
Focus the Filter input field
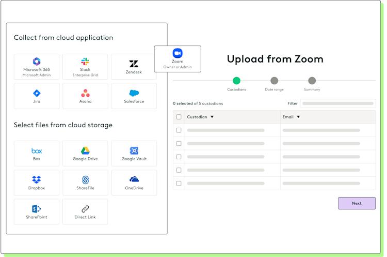pyautogui.click(x=337, y=103)
